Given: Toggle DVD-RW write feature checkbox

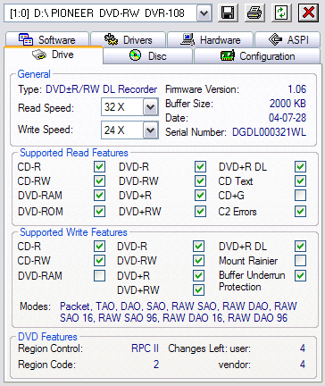Looking at the screenshot, I should pyautogui.click(x=198, y=261).
